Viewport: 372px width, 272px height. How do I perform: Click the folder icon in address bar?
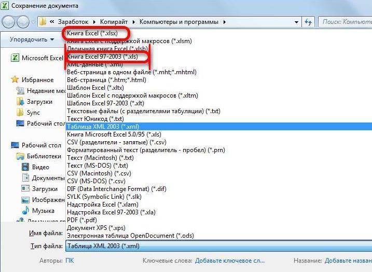click(x=43, y=22)
